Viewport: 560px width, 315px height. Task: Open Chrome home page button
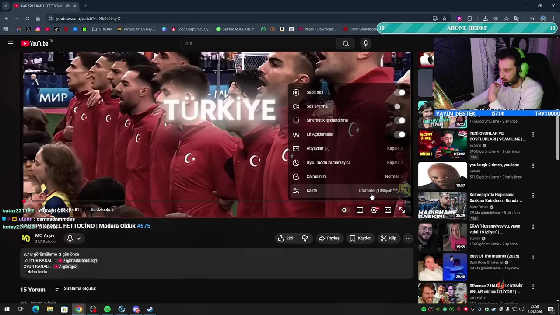coord(38,18)
